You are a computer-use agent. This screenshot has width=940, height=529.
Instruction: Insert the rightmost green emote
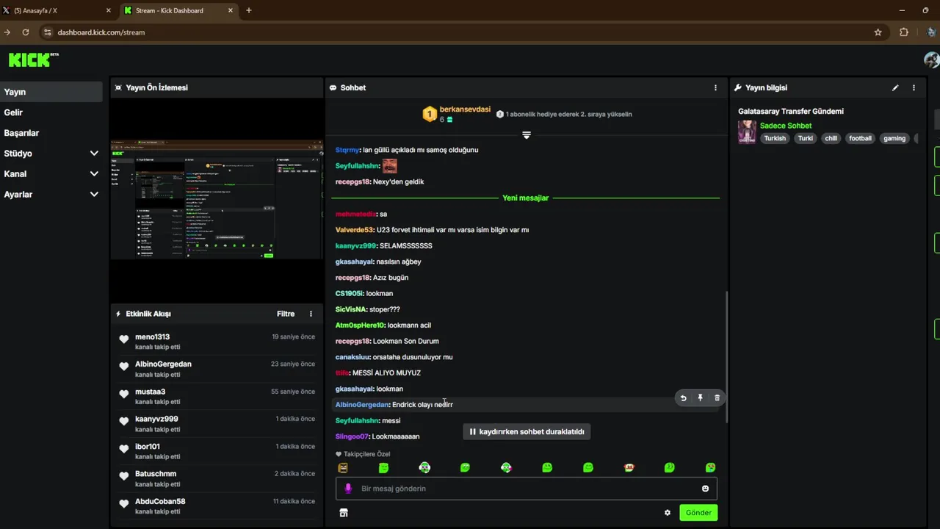tap(710, 467)
